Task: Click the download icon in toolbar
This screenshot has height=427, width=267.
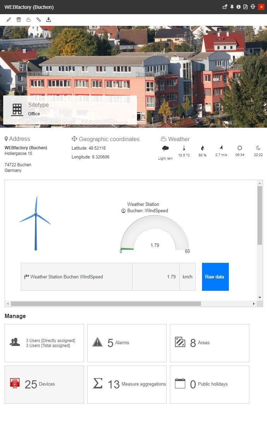Action: tap(48, 20)
